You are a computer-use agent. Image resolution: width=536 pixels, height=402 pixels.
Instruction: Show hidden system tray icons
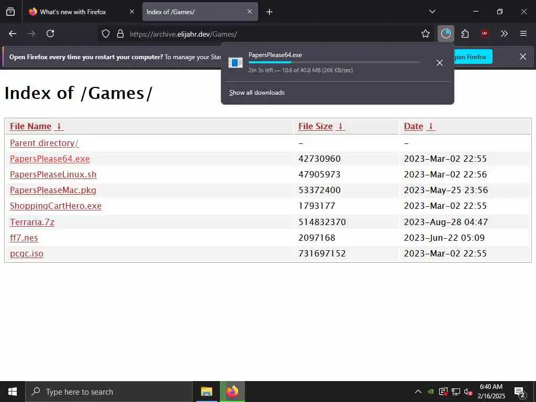418,392
